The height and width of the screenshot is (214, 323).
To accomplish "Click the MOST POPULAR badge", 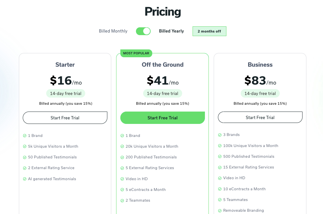I will click(x=136, y=53).
